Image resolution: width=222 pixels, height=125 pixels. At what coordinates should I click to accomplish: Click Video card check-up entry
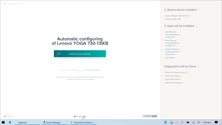point(173,76)
